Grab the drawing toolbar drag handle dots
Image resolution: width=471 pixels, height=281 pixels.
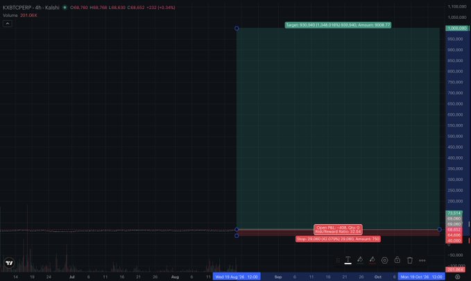(338, 260)
